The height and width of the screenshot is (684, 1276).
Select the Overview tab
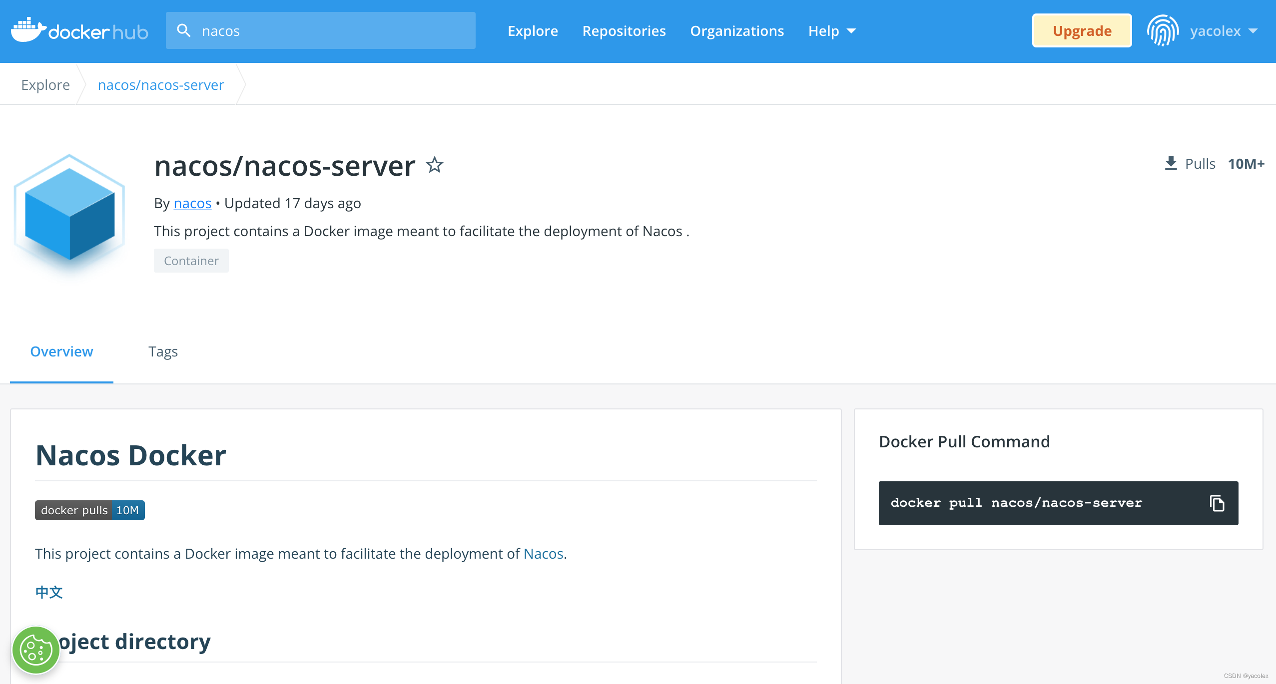tap(61, 351)
